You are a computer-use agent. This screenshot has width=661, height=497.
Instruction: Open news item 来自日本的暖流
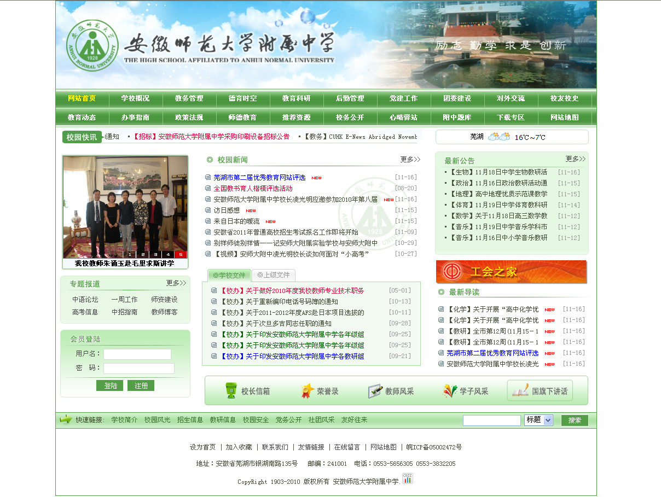(236, 221)
